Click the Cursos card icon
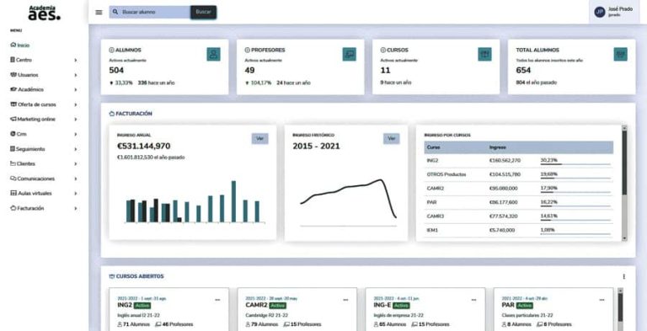647x331 pixels. [x=484, y=54]
